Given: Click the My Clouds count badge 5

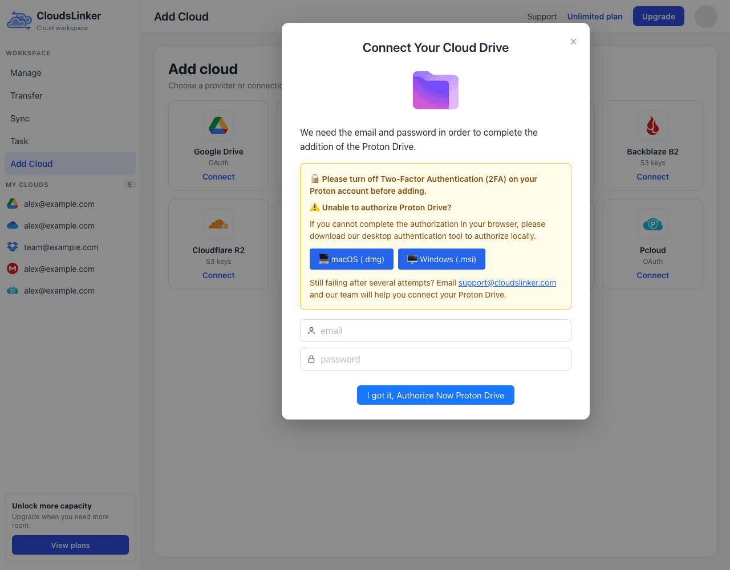Looking at the screenshot, I should click(x=130, y=185).
